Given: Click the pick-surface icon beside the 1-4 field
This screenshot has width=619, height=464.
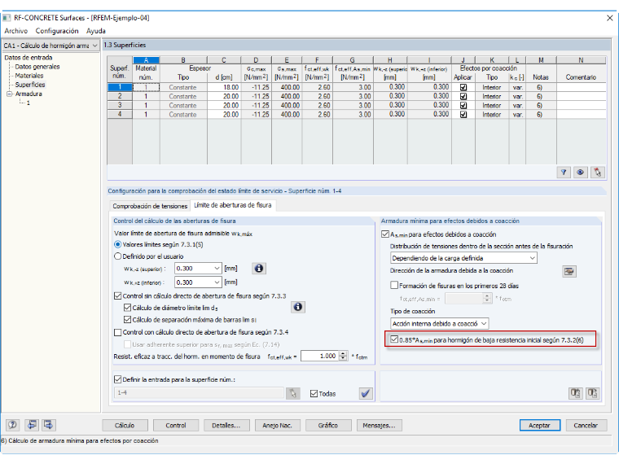Looking at the screenshot, I should [x=293, y=393].
